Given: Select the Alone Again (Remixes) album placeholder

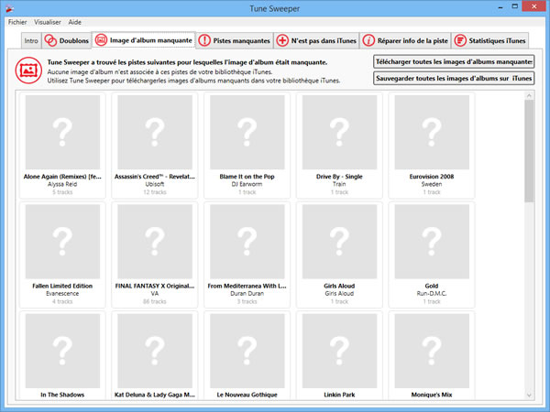Looking at the screenshot, I should click(62, 132).
